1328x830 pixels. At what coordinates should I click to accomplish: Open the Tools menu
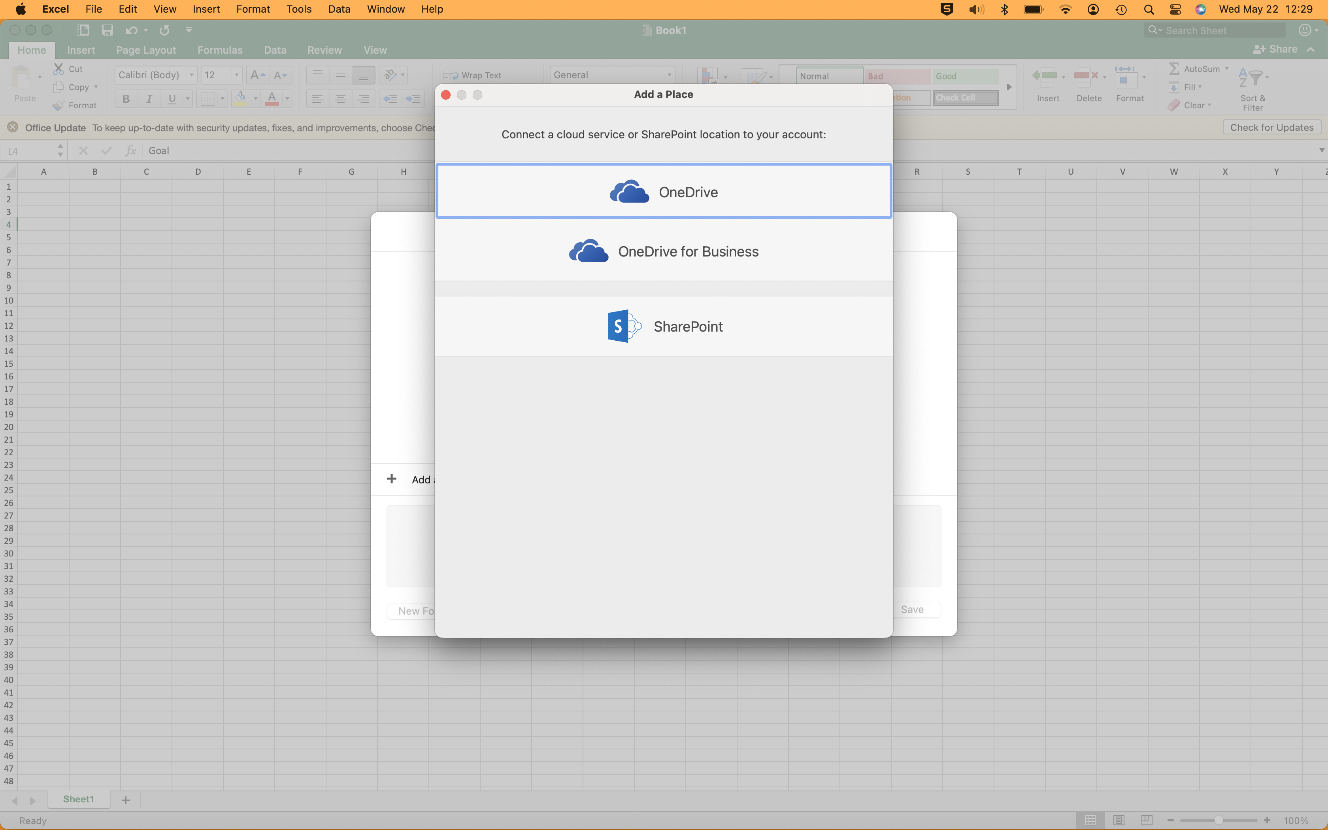(298, 9)
